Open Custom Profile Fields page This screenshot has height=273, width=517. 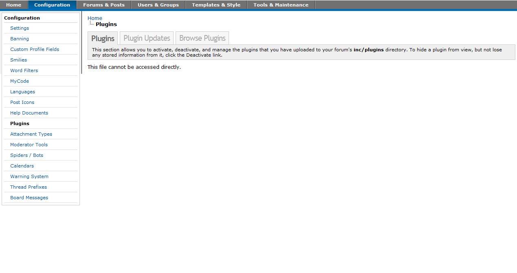[x=35, y=49]
